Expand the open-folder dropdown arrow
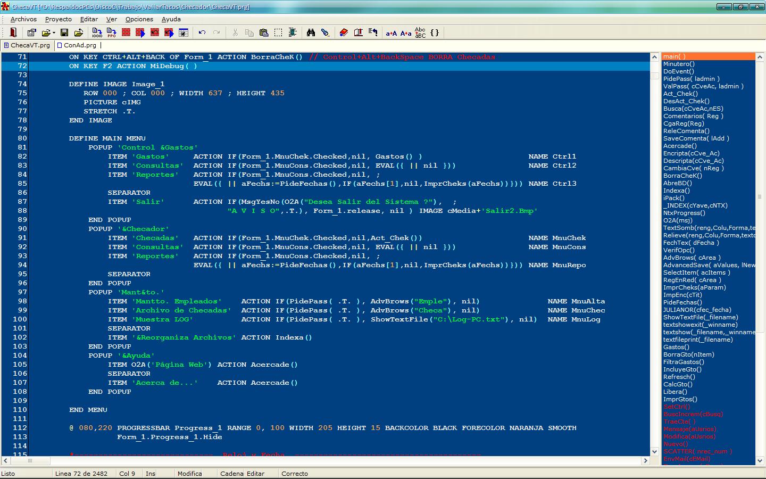 click(x=54, y=32)
